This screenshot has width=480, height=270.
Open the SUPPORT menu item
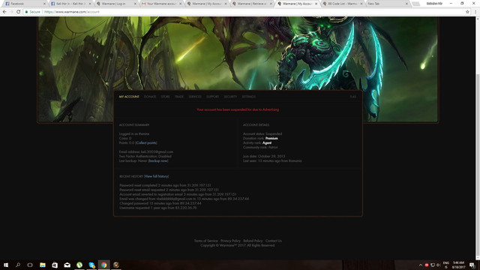point(212,97)
